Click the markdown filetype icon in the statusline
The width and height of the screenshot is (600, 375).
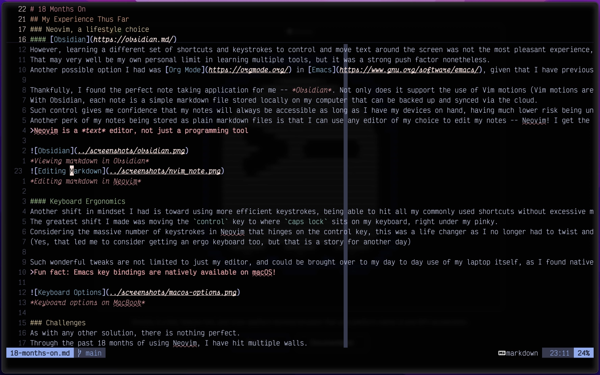[502, 353]
